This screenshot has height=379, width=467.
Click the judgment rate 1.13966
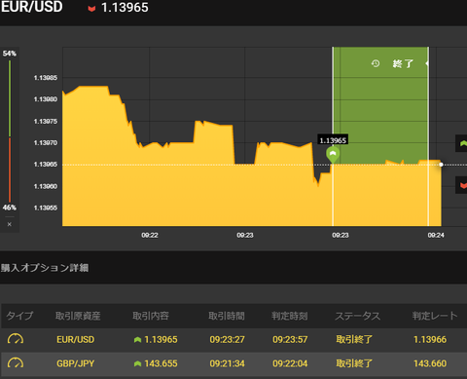[x=430, y=340]
